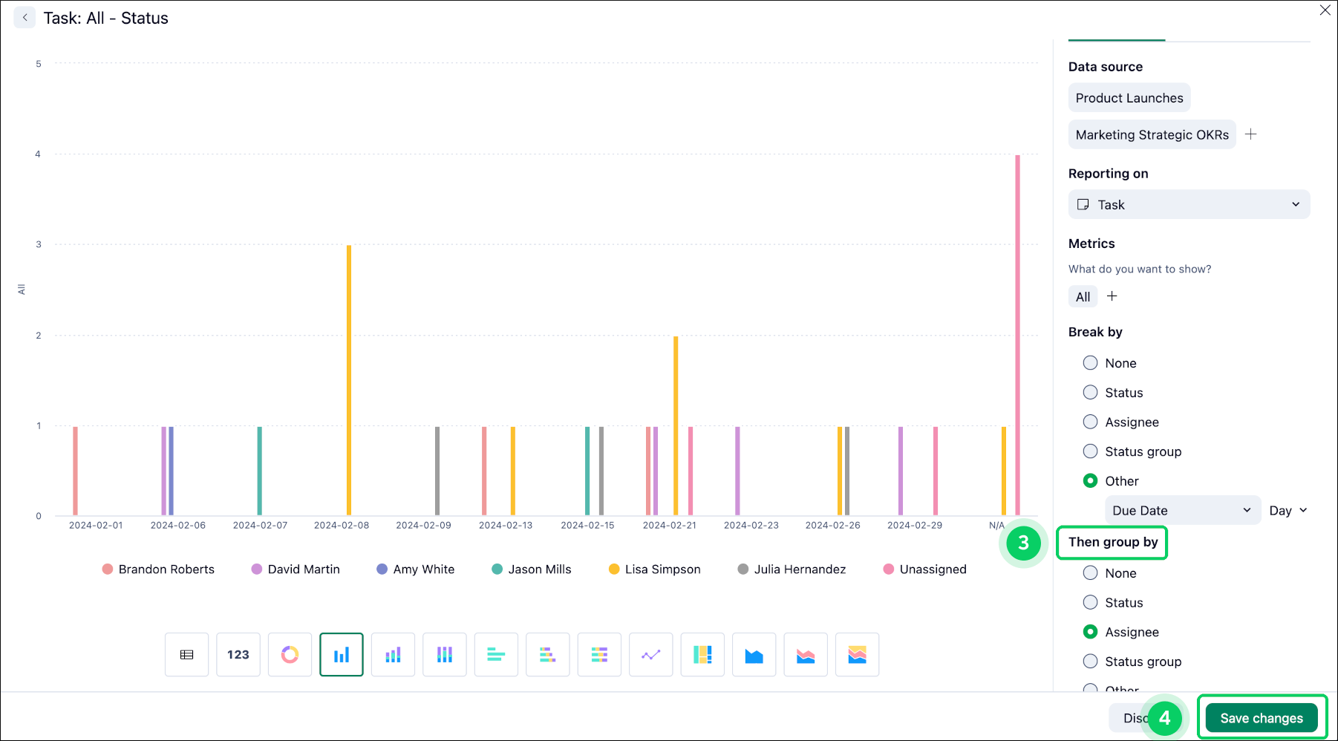
Task: Save changes to the widget
Action: pyautogui.click(x=1261, y=717)
